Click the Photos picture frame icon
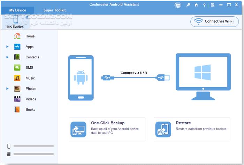 coord(17,89)
